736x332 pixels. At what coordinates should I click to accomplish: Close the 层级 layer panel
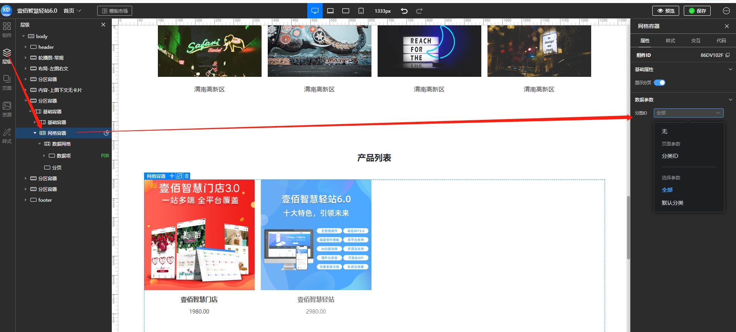103,25
